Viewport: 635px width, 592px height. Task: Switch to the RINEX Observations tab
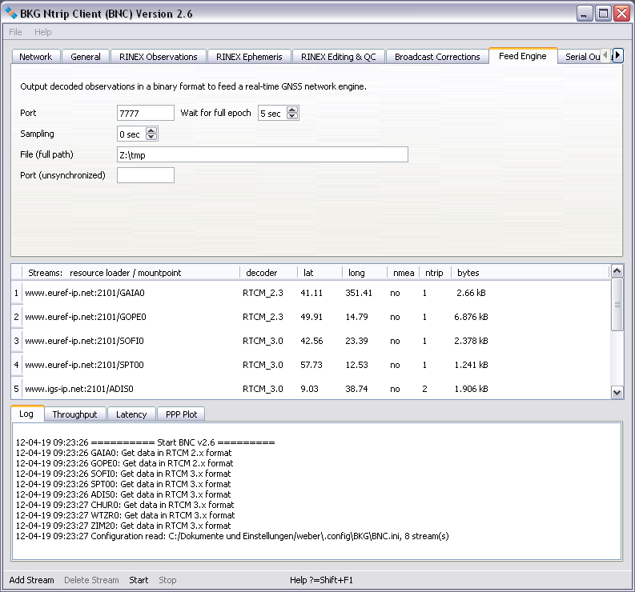click(x=159, y=57)
